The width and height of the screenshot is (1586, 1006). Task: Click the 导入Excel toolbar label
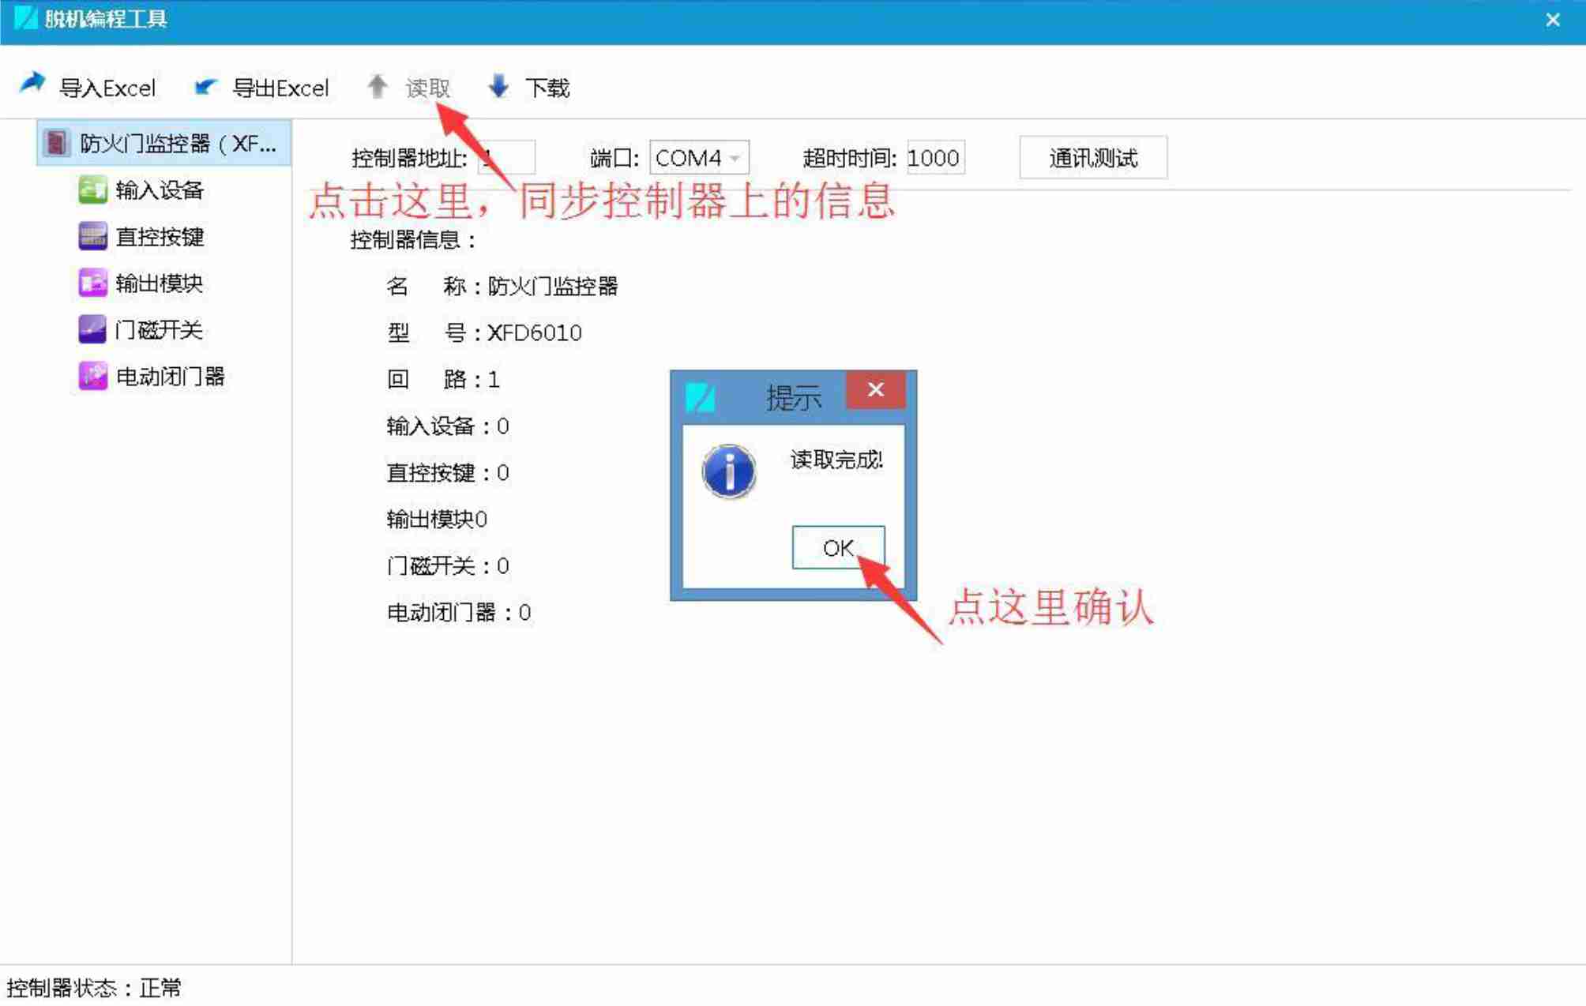(x=107, y=88)
